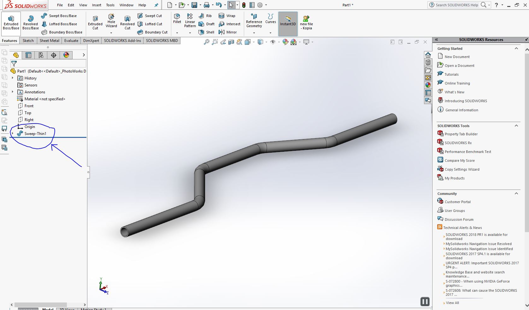
Task: Expand the Sweep-Thin1 feature node
Action: coord(13,133)
